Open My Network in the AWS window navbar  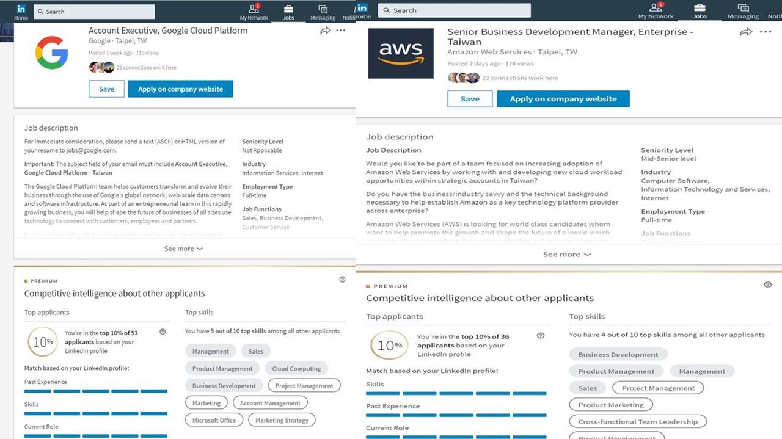tap(656, 11)
